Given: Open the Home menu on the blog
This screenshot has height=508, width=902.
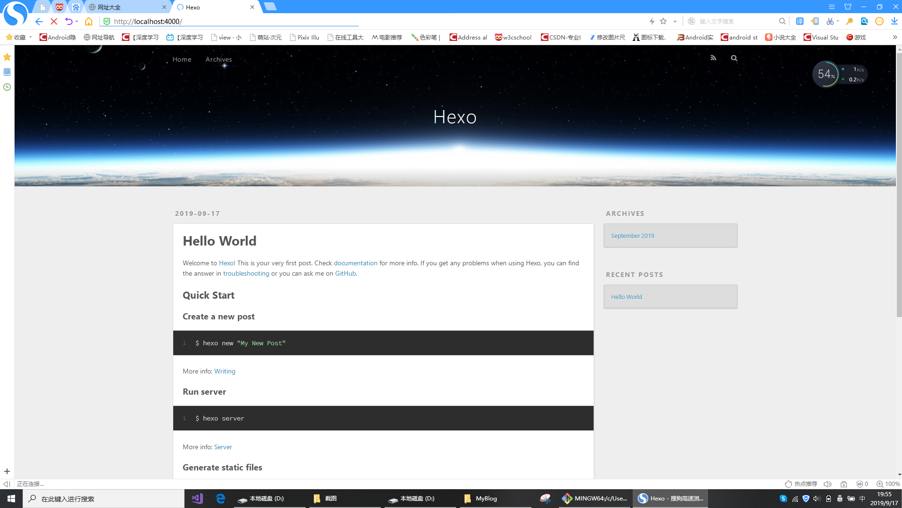Looking at the screenshot, I should pos(182,59).
